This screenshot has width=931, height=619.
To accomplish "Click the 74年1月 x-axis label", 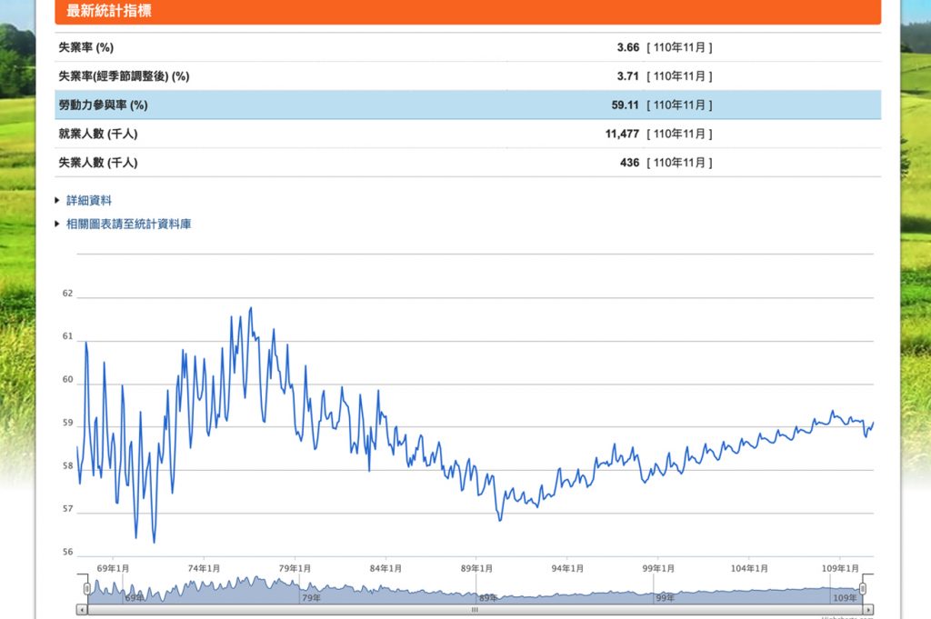I will [x=204, y=568].
